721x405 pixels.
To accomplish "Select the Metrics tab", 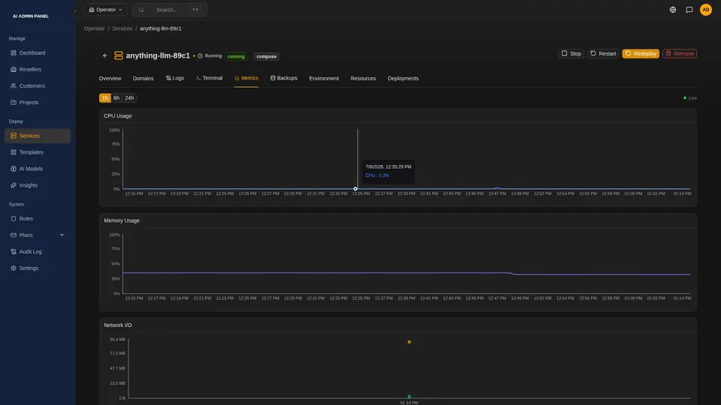I will coord(246,78).
